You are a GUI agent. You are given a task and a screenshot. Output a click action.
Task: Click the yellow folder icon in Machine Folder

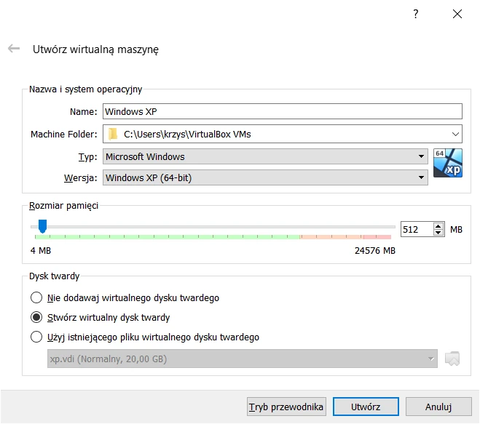[113, 134]
